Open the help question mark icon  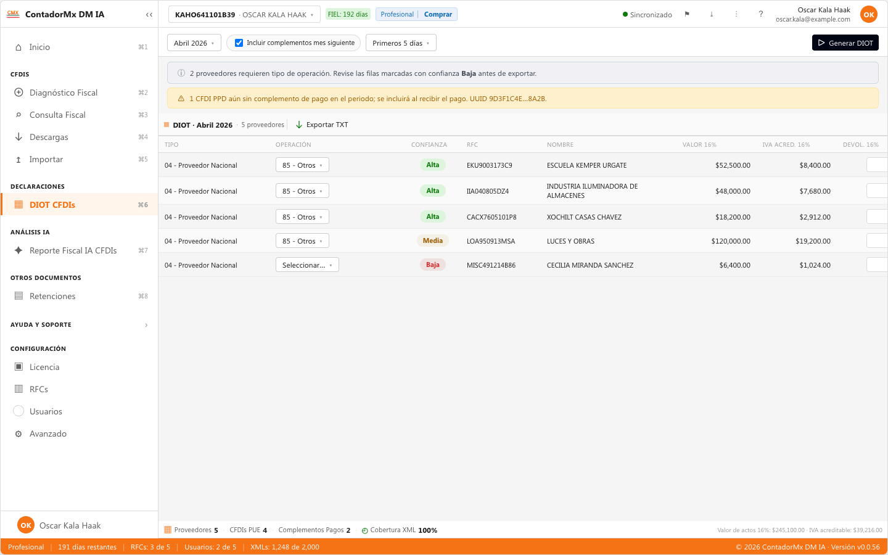tap(761, 14)
